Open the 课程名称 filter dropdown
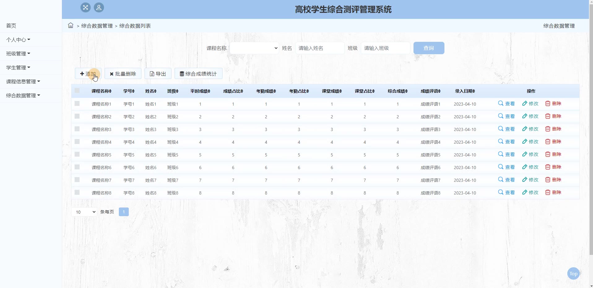This screenshot has height=288, width=593. 254,48
